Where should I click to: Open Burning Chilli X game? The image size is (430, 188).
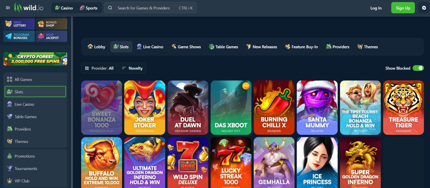pos(274,107)
